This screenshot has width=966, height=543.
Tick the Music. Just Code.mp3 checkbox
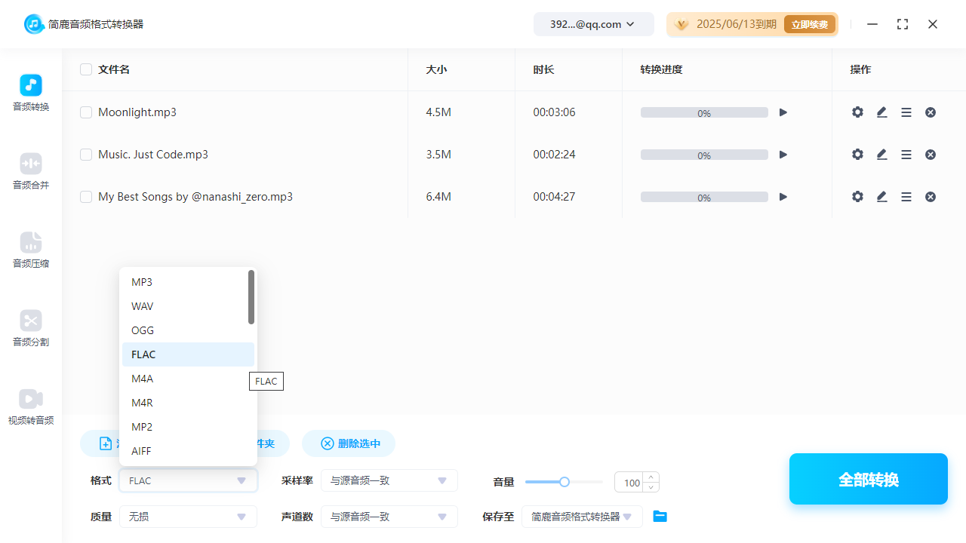(x=86, y=154)
